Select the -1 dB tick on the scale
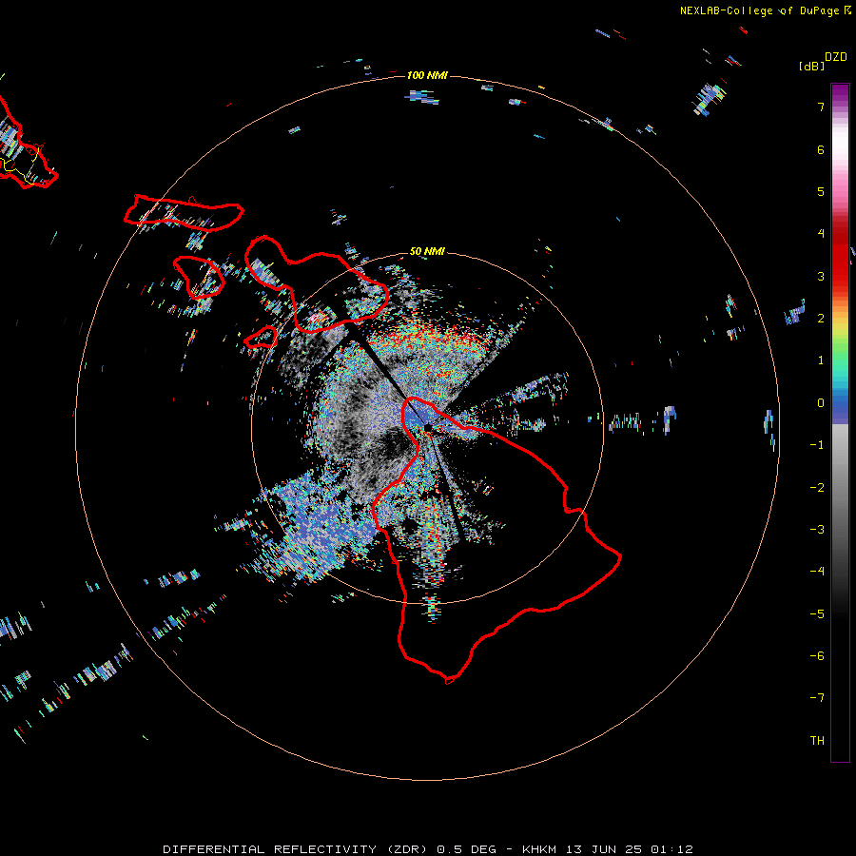This screenshot has height=856, width=856. (x=817, y=445)
